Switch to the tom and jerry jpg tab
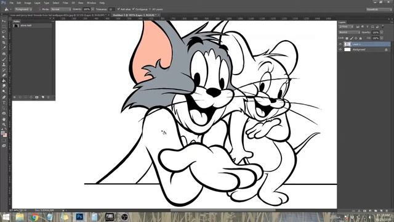394x222 pixels. (59, 15)
